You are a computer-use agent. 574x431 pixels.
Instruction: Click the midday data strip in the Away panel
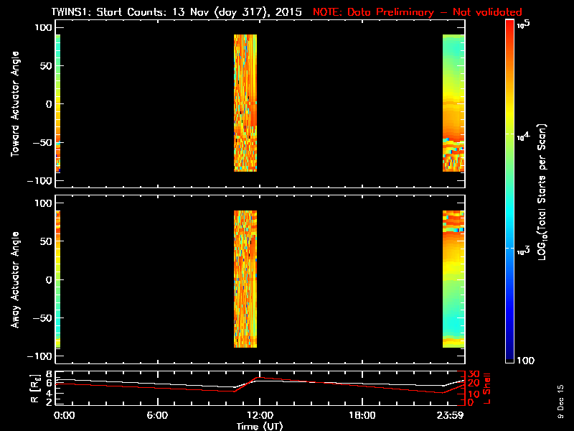pyautogui.click(x=245, y=279)
